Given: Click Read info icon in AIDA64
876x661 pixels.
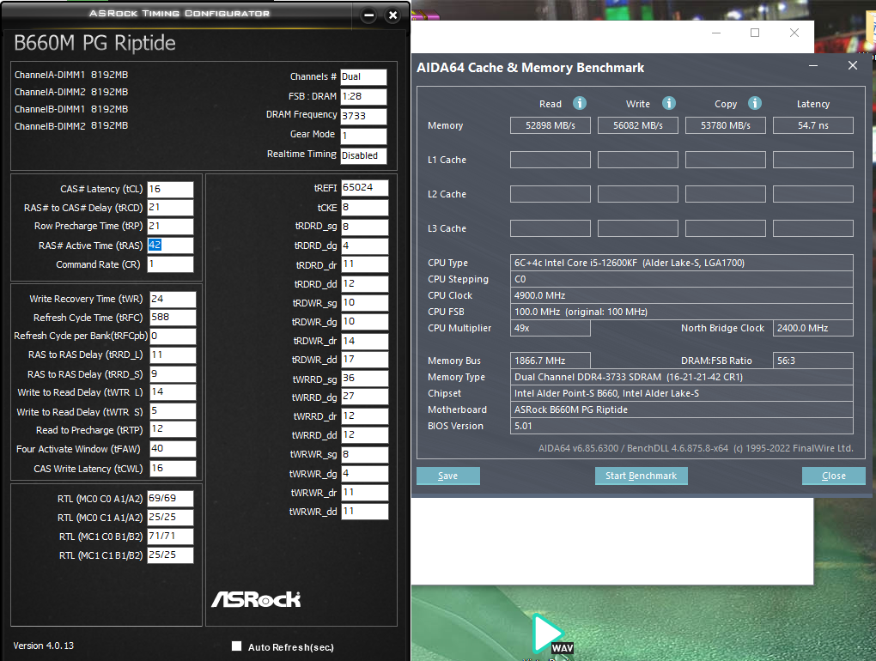Looking at the screenshot, I should [580, 103].
